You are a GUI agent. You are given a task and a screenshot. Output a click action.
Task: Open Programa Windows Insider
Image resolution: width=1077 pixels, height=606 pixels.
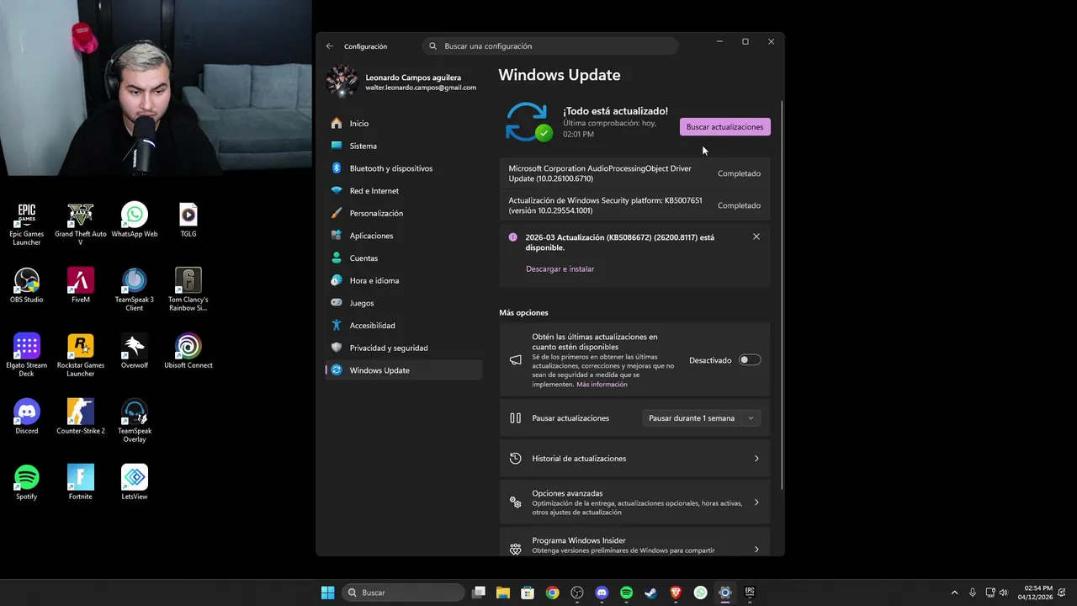pyautogui.click(x=634, y=542)
